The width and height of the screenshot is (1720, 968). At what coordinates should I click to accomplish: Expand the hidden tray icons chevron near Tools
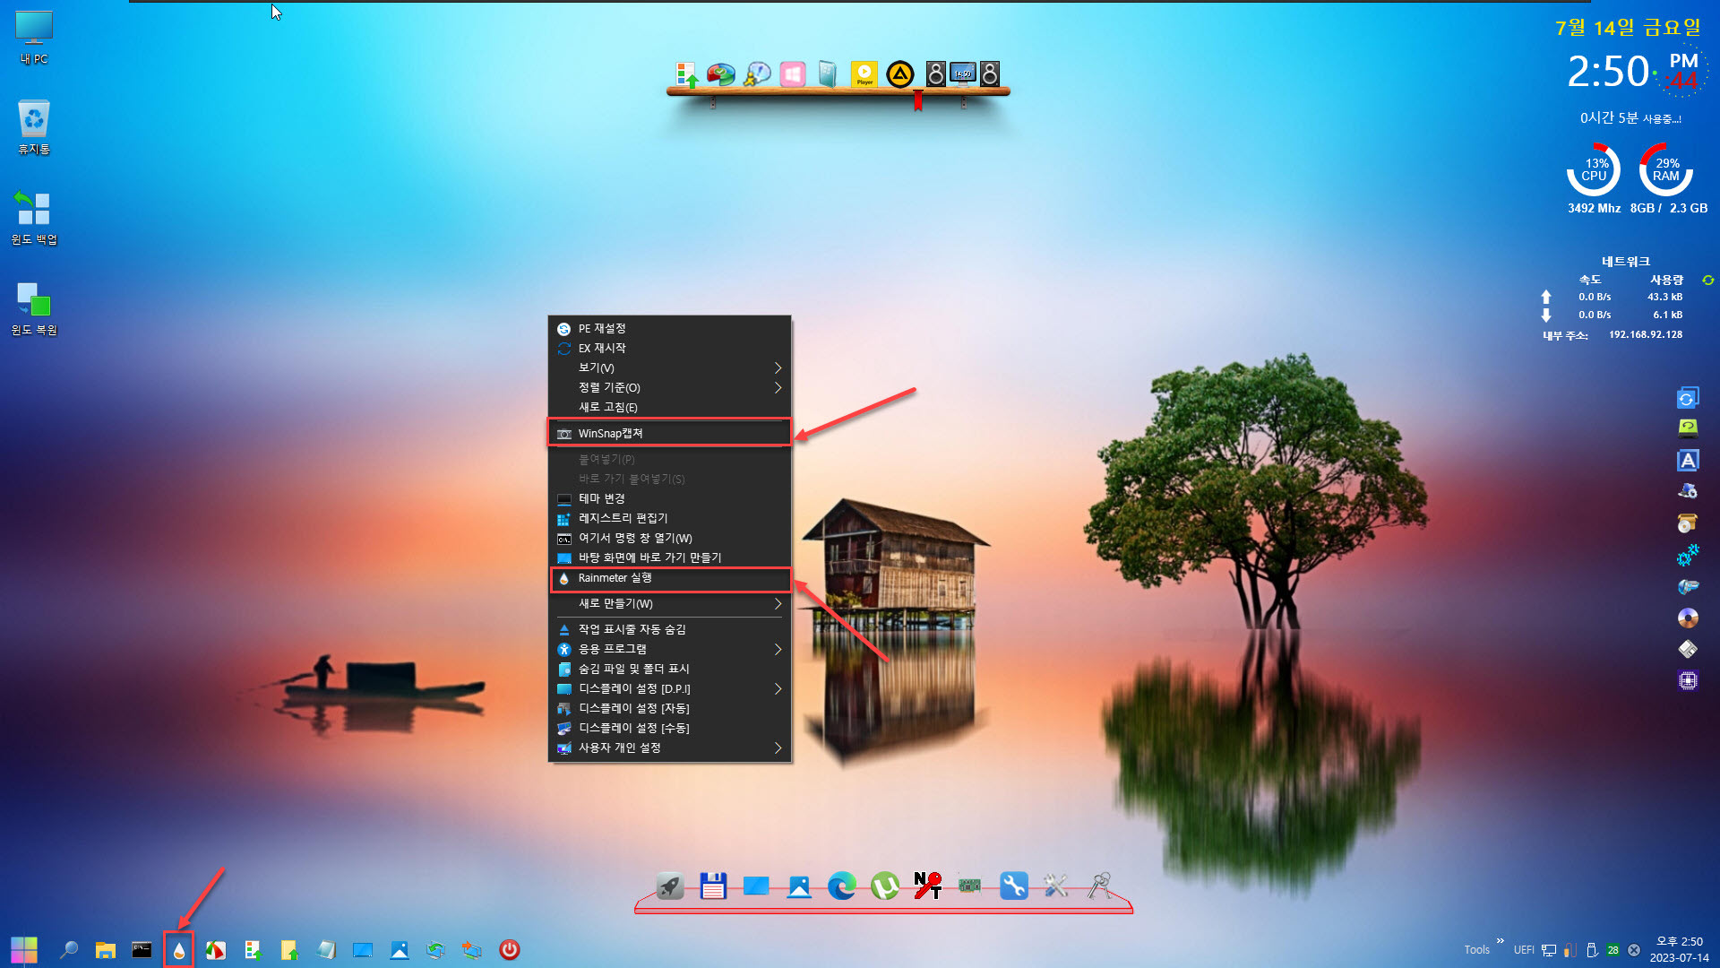coord(1501,941)
